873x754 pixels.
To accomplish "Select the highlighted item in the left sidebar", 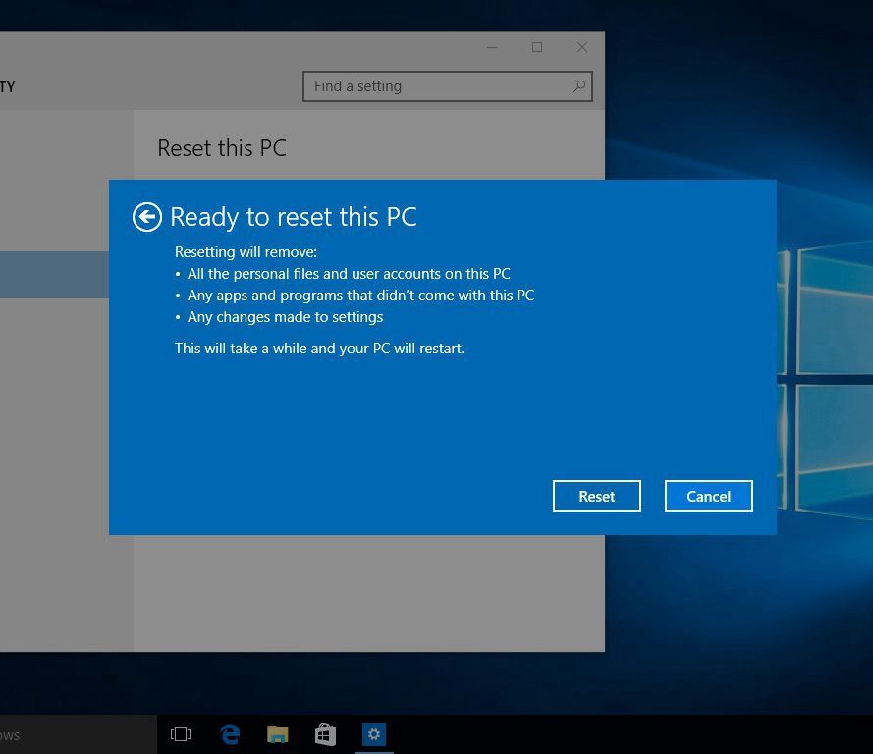I will pos(54,275).
